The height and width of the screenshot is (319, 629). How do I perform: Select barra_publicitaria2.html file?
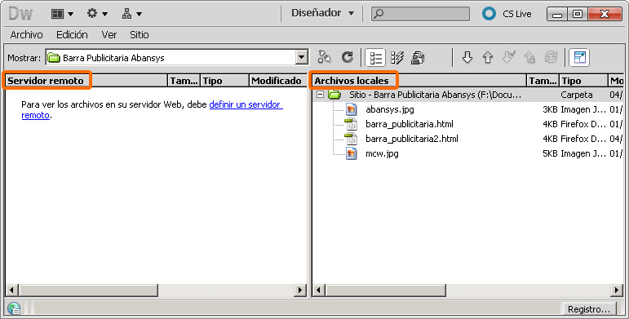pos(411,139)
